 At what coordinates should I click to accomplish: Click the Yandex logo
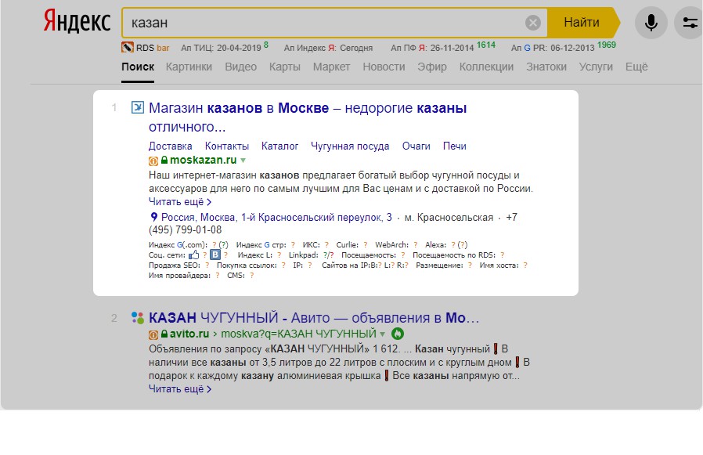tap(77, 22)
